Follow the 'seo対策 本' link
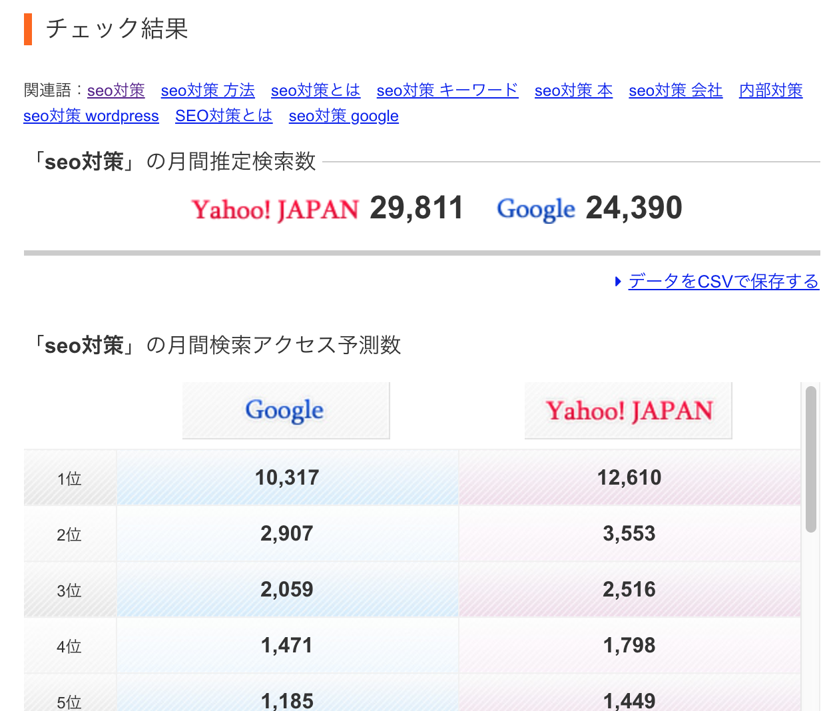Screen dimensions: 835x711 [x=573, y=91]
